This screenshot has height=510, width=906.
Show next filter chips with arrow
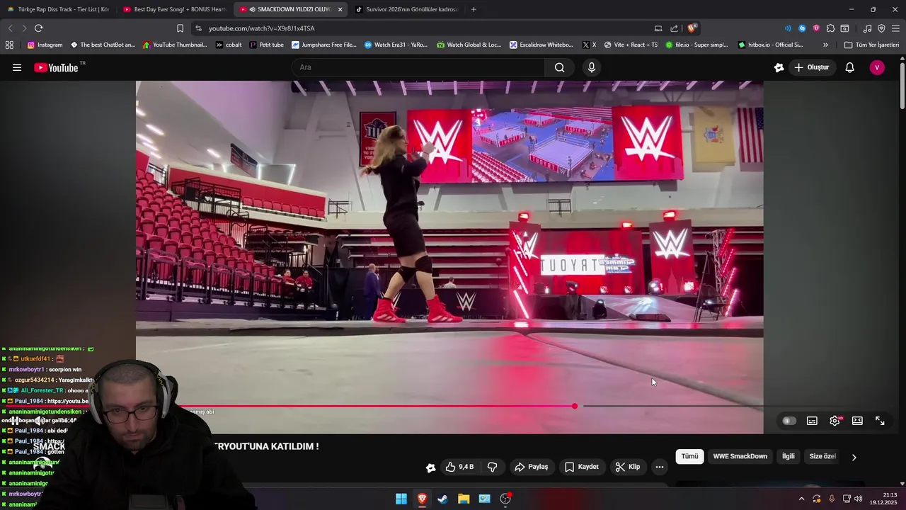[x=854, y=457]
